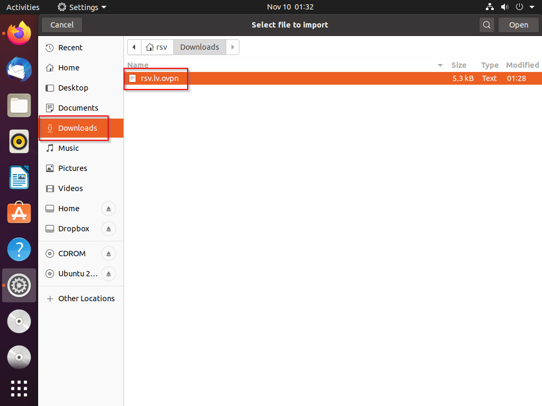This screenshot has height=406, width=542.
Task: Click the search magnifier icon in header
Action: tap(486, 25)
